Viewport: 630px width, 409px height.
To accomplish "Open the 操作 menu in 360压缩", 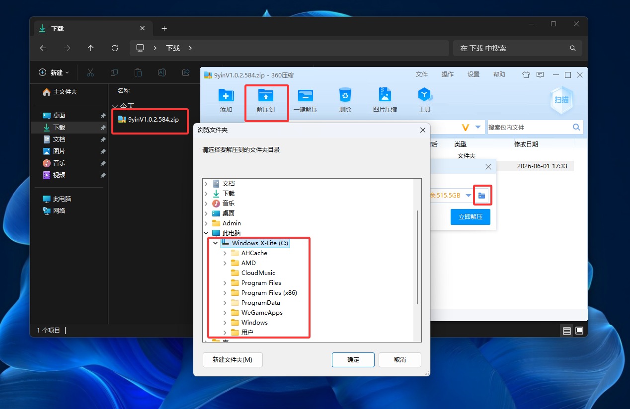I will tap(448, 74).
